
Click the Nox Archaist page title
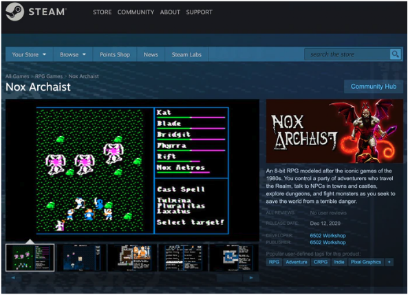(38, 87)
